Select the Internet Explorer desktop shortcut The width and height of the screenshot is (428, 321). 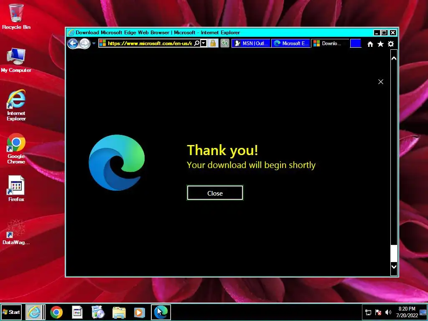pos(16,105)
